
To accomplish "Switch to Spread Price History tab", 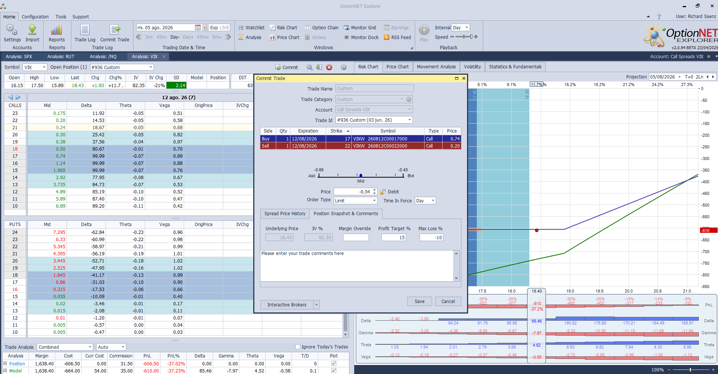I will coord(285,214).
